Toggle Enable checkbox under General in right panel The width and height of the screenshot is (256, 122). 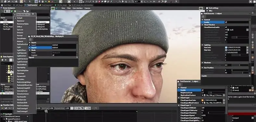click(x=226, y=22)
